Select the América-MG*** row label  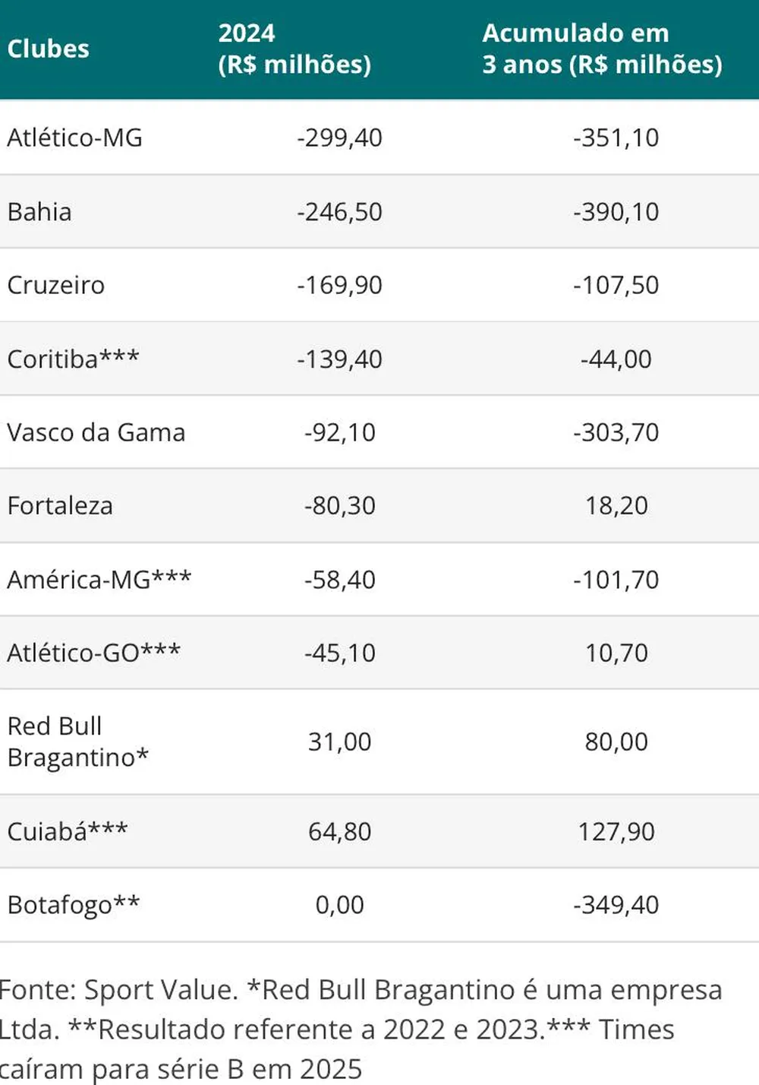point(99,580)
